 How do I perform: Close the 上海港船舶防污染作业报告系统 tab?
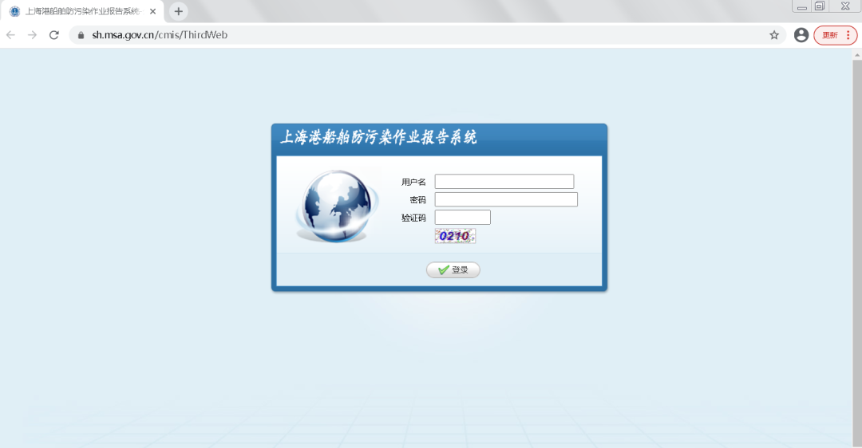coord(152,11)
